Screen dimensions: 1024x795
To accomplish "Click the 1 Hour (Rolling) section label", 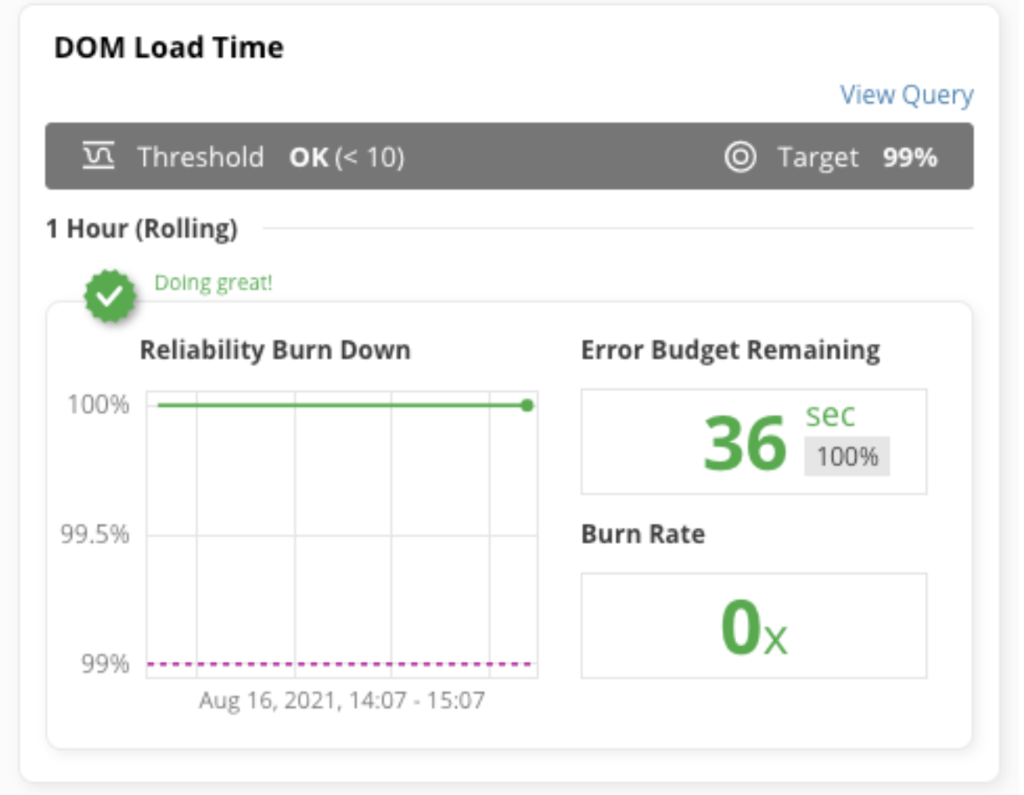I will pyautogui.click(x=142, y=228).
